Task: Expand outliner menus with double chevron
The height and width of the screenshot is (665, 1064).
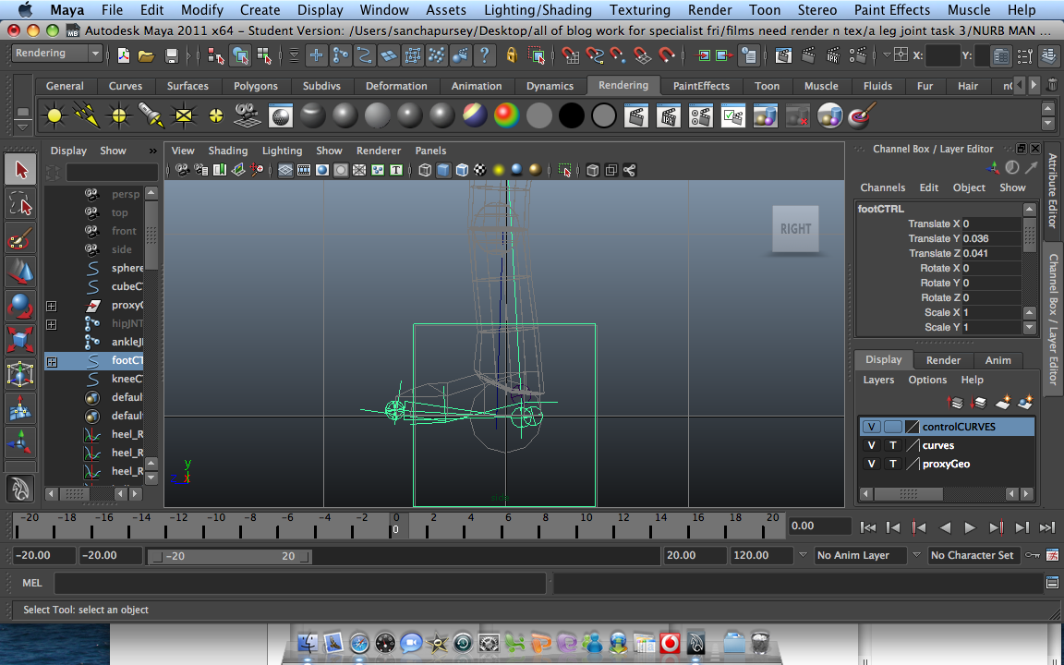Action: point(152,151)
